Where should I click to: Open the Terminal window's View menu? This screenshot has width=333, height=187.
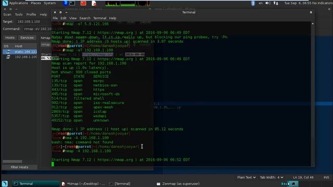pos(73,18)
